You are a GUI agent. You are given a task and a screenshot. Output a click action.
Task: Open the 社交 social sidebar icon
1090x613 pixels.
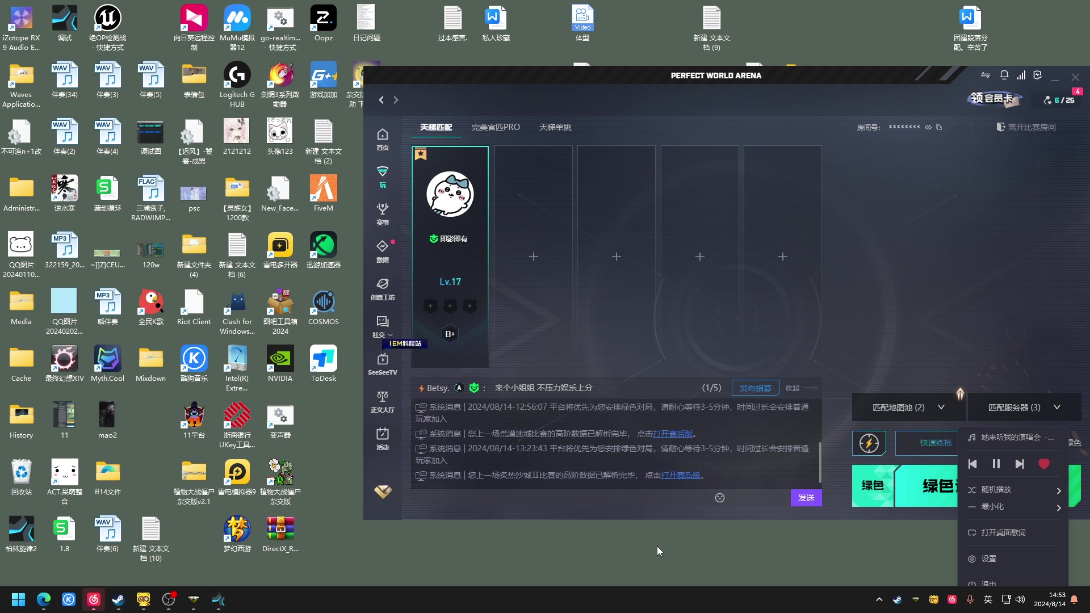[x=383, y=326]
